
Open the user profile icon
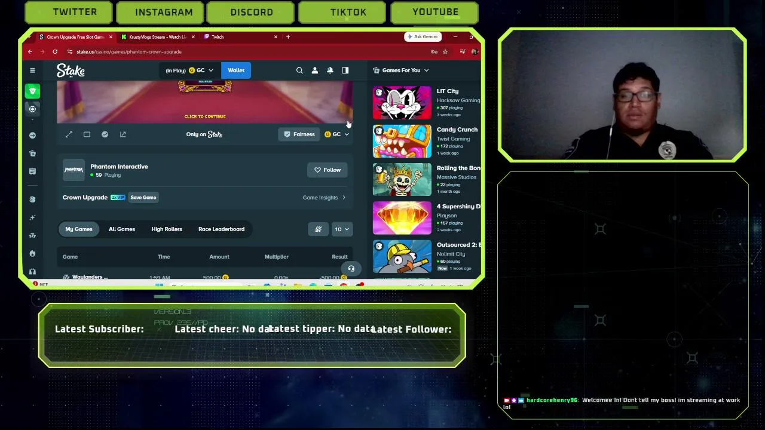click(315, 70)
